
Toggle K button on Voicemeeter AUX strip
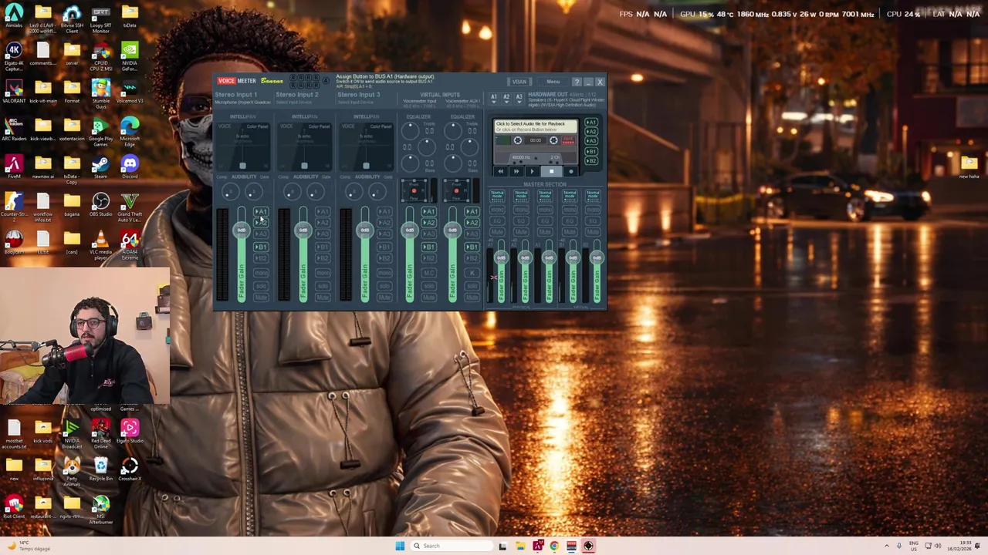472,273
